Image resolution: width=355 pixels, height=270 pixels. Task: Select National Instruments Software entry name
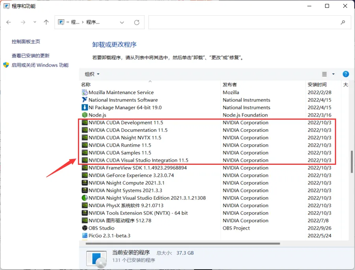pyautogui.click(x=123, y=100)
